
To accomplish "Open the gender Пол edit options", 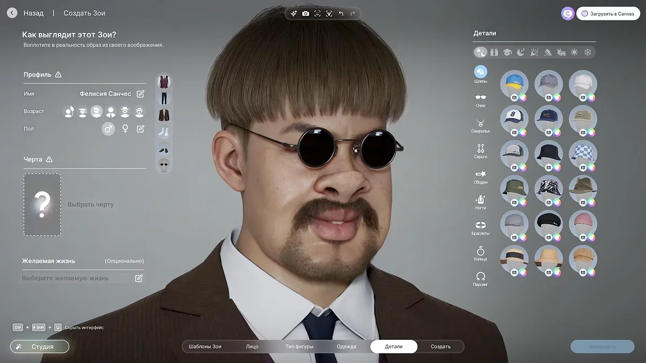I will point(141,129).
